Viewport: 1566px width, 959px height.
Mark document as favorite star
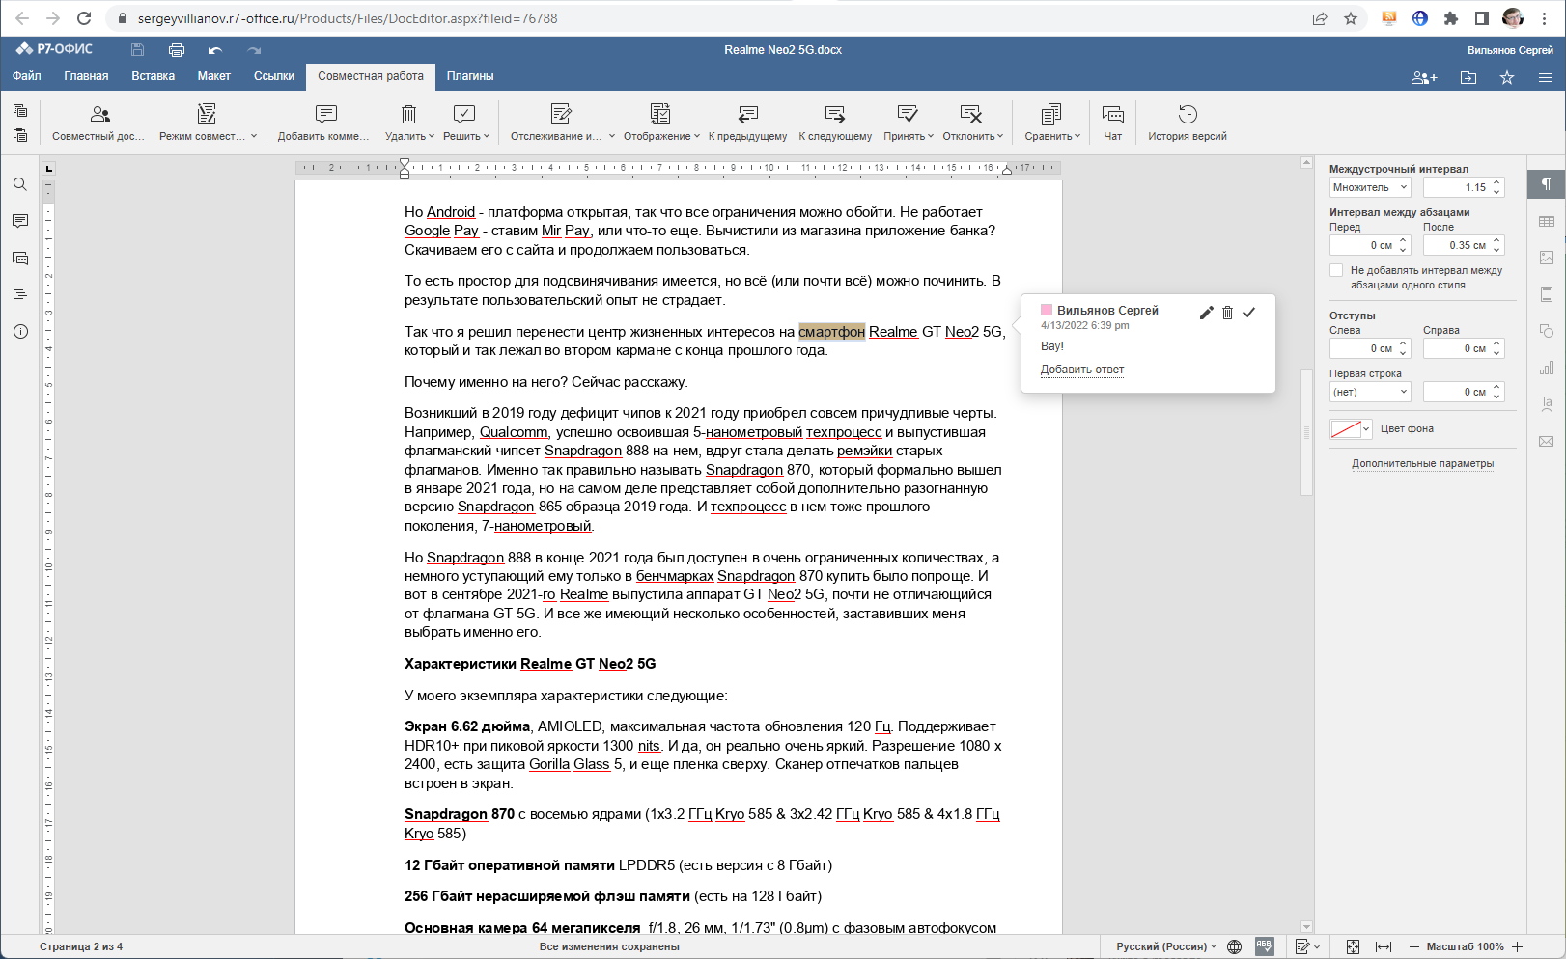(1507, 77)
